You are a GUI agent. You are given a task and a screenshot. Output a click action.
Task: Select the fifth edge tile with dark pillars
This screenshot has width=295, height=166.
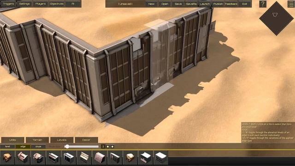pos(69,158)
